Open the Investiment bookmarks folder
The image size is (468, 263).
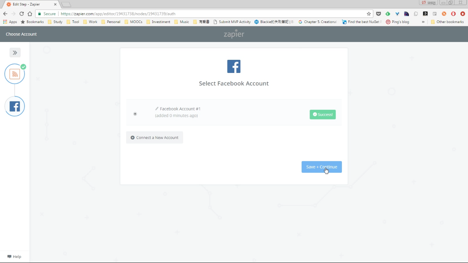pyautogui.click(x=158, y=22)
